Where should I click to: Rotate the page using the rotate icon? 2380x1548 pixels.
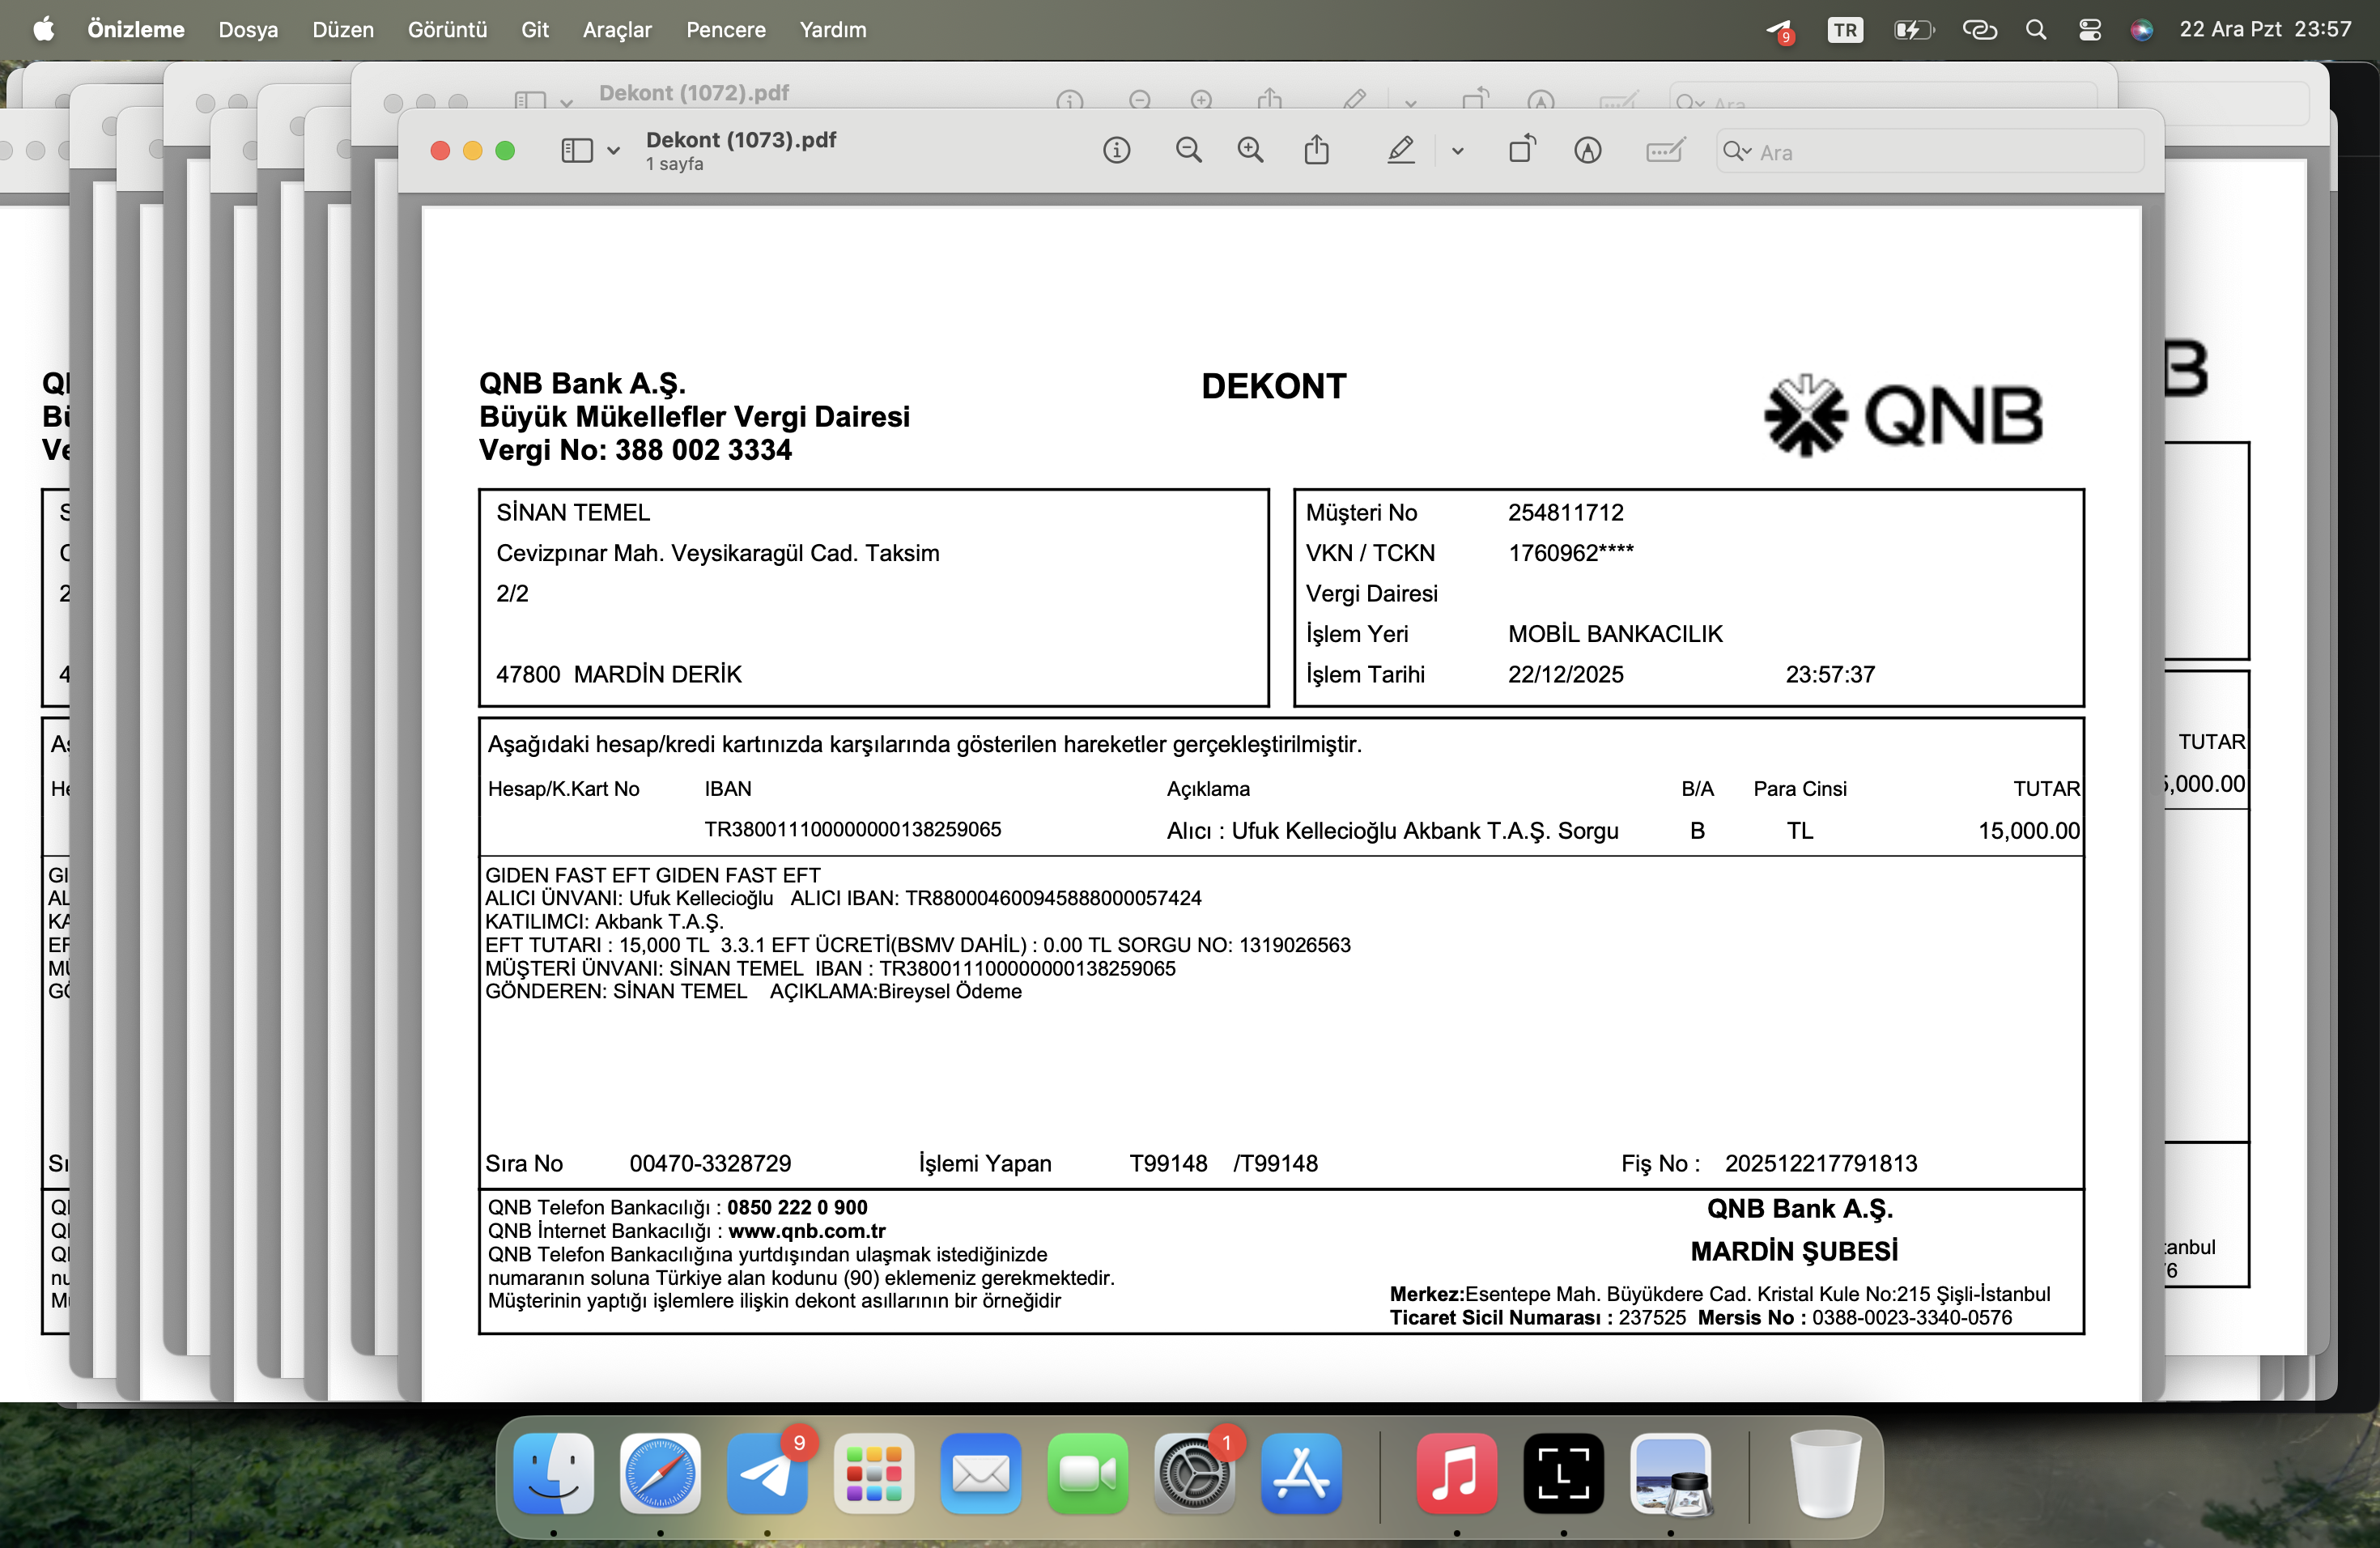coord(1522,150)
